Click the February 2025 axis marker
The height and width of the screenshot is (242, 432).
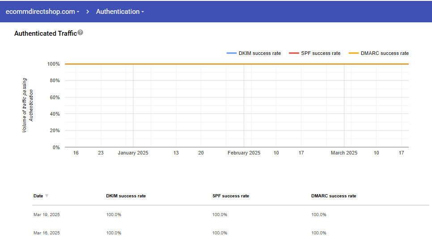pyautogui.click(x=244, y=153)
